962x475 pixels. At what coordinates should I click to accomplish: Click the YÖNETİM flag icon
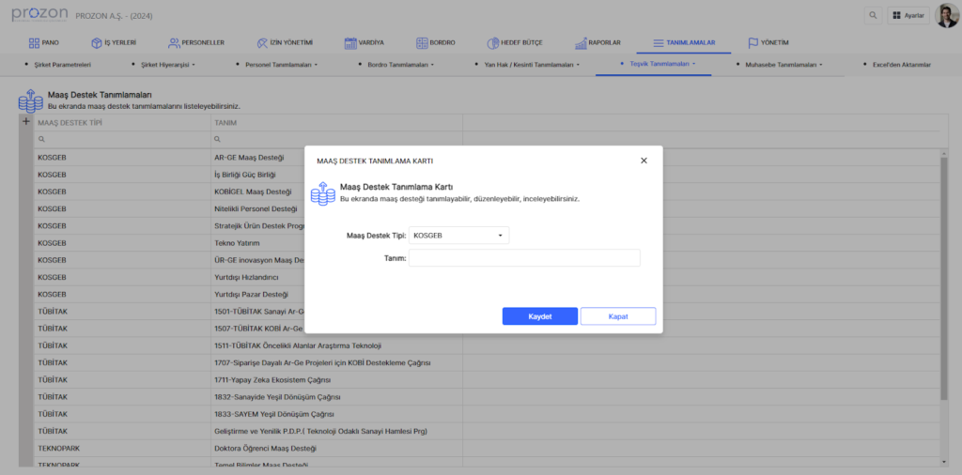753,42
